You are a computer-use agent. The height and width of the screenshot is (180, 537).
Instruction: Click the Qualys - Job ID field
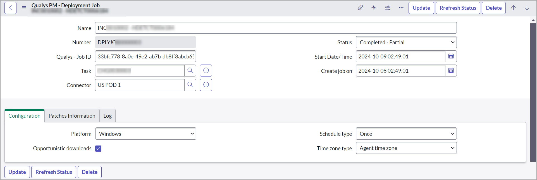[145, 56]
